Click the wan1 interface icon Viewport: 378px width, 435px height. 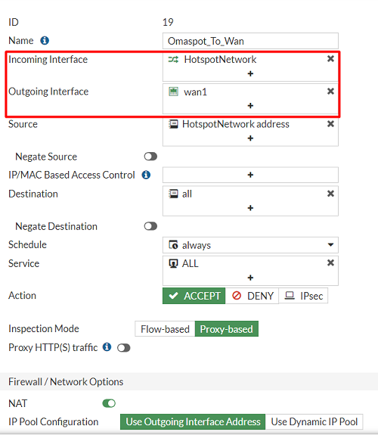click(x=173, y=92)
